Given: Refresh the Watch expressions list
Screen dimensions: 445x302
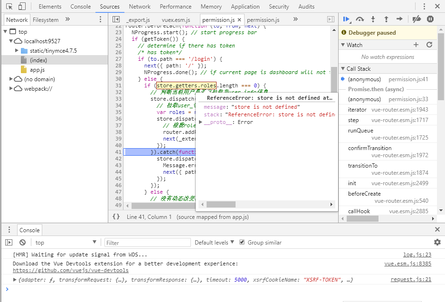Looking at the screenshot, I should pos(430,45).
